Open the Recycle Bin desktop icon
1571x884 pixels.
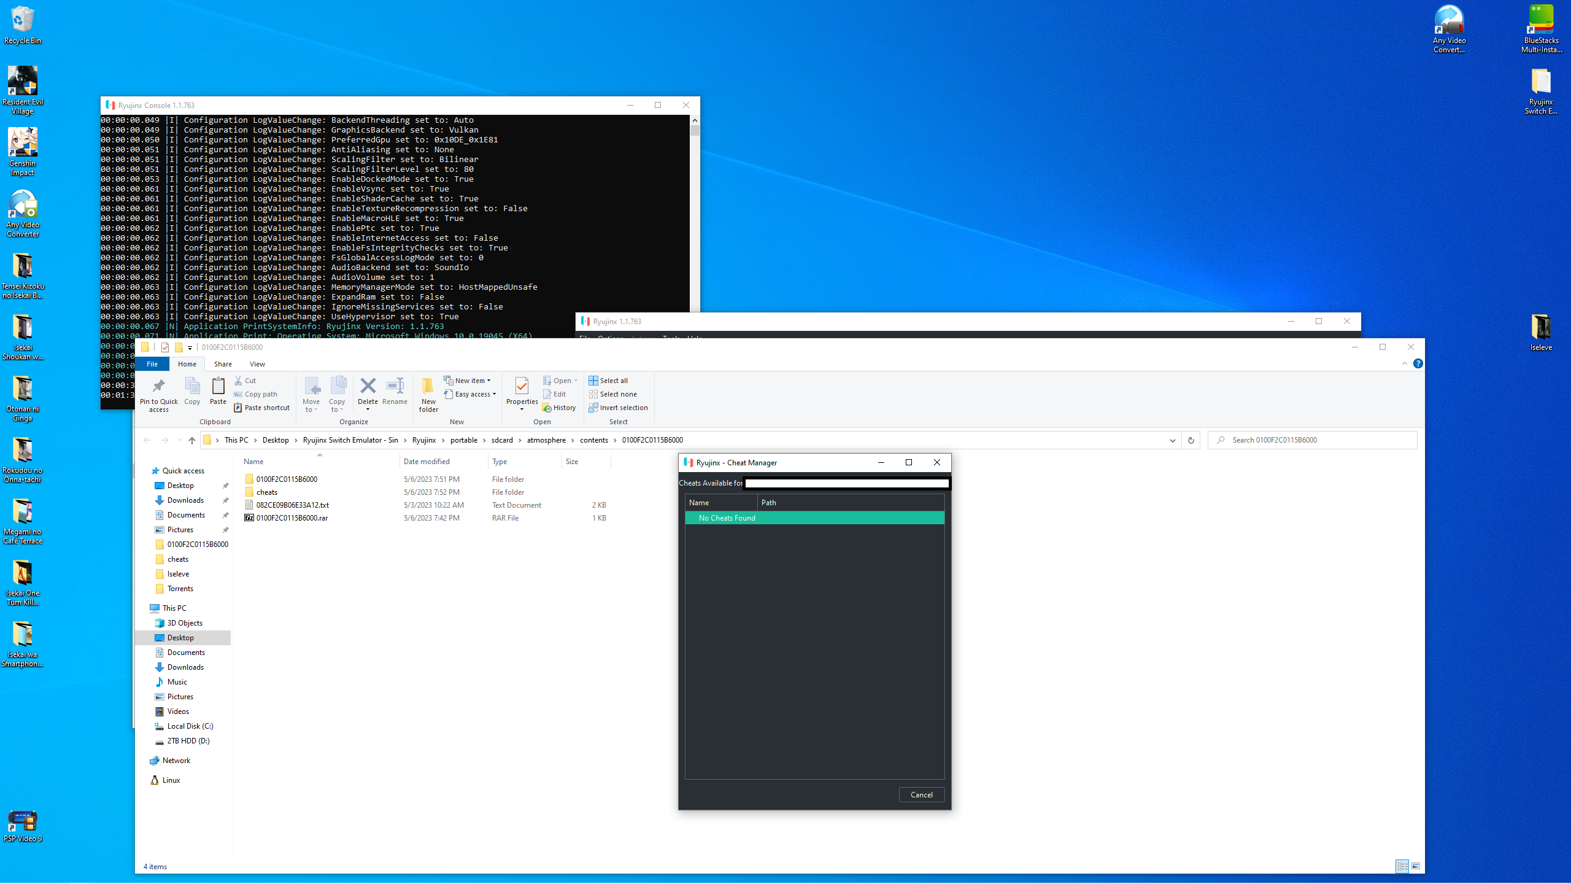(23, 25)
